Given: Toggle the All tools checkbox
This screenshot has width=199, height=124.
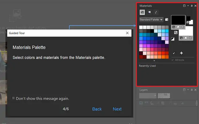Looking at the screenshot, I should coord(173,60).
